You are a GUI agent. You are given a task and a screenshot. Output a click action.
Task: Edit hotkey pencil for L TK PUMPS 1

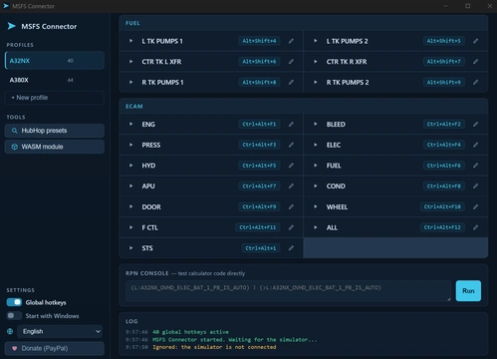(291, 41)
